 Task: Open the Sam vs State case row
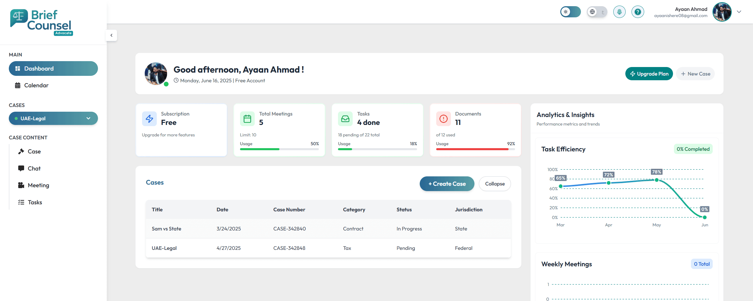[x=166, y=229]
